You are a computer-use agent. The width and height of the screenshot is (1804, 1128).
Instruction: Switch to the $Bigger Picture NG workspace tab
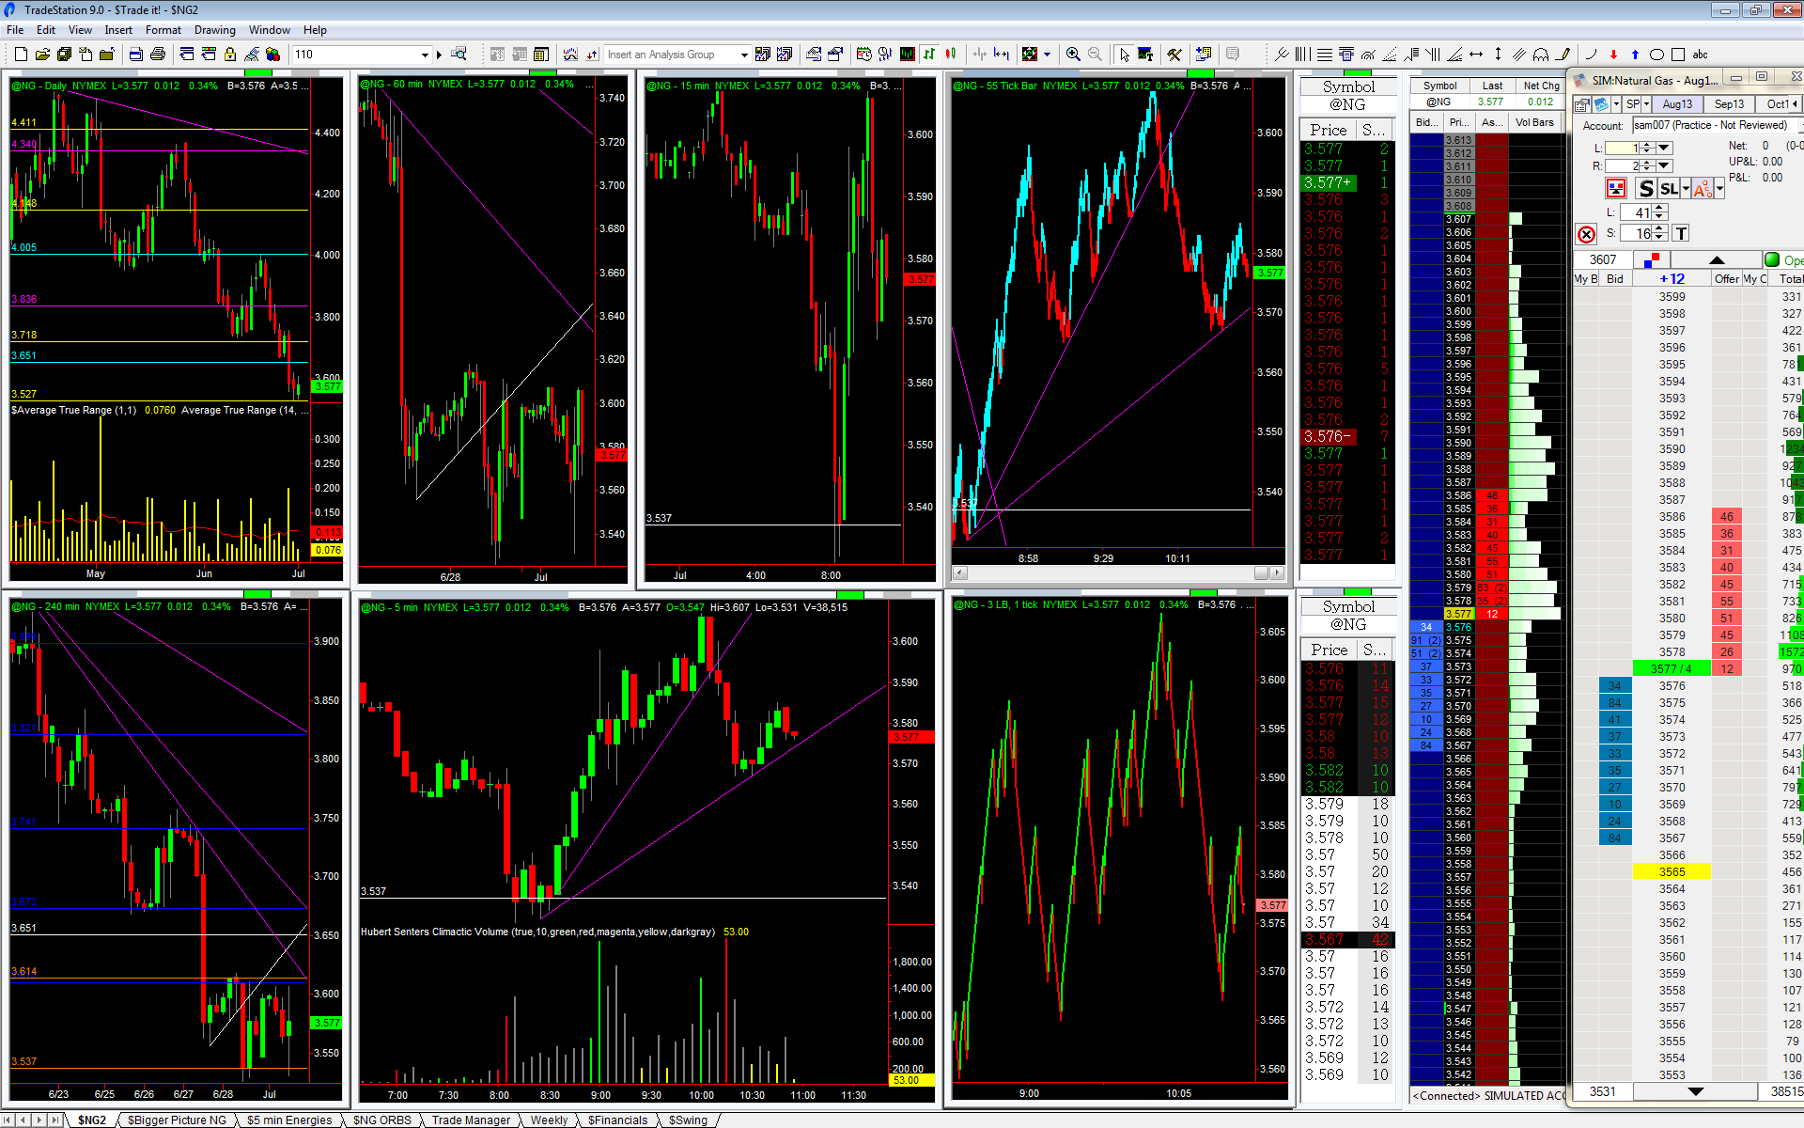point(177,1120)
